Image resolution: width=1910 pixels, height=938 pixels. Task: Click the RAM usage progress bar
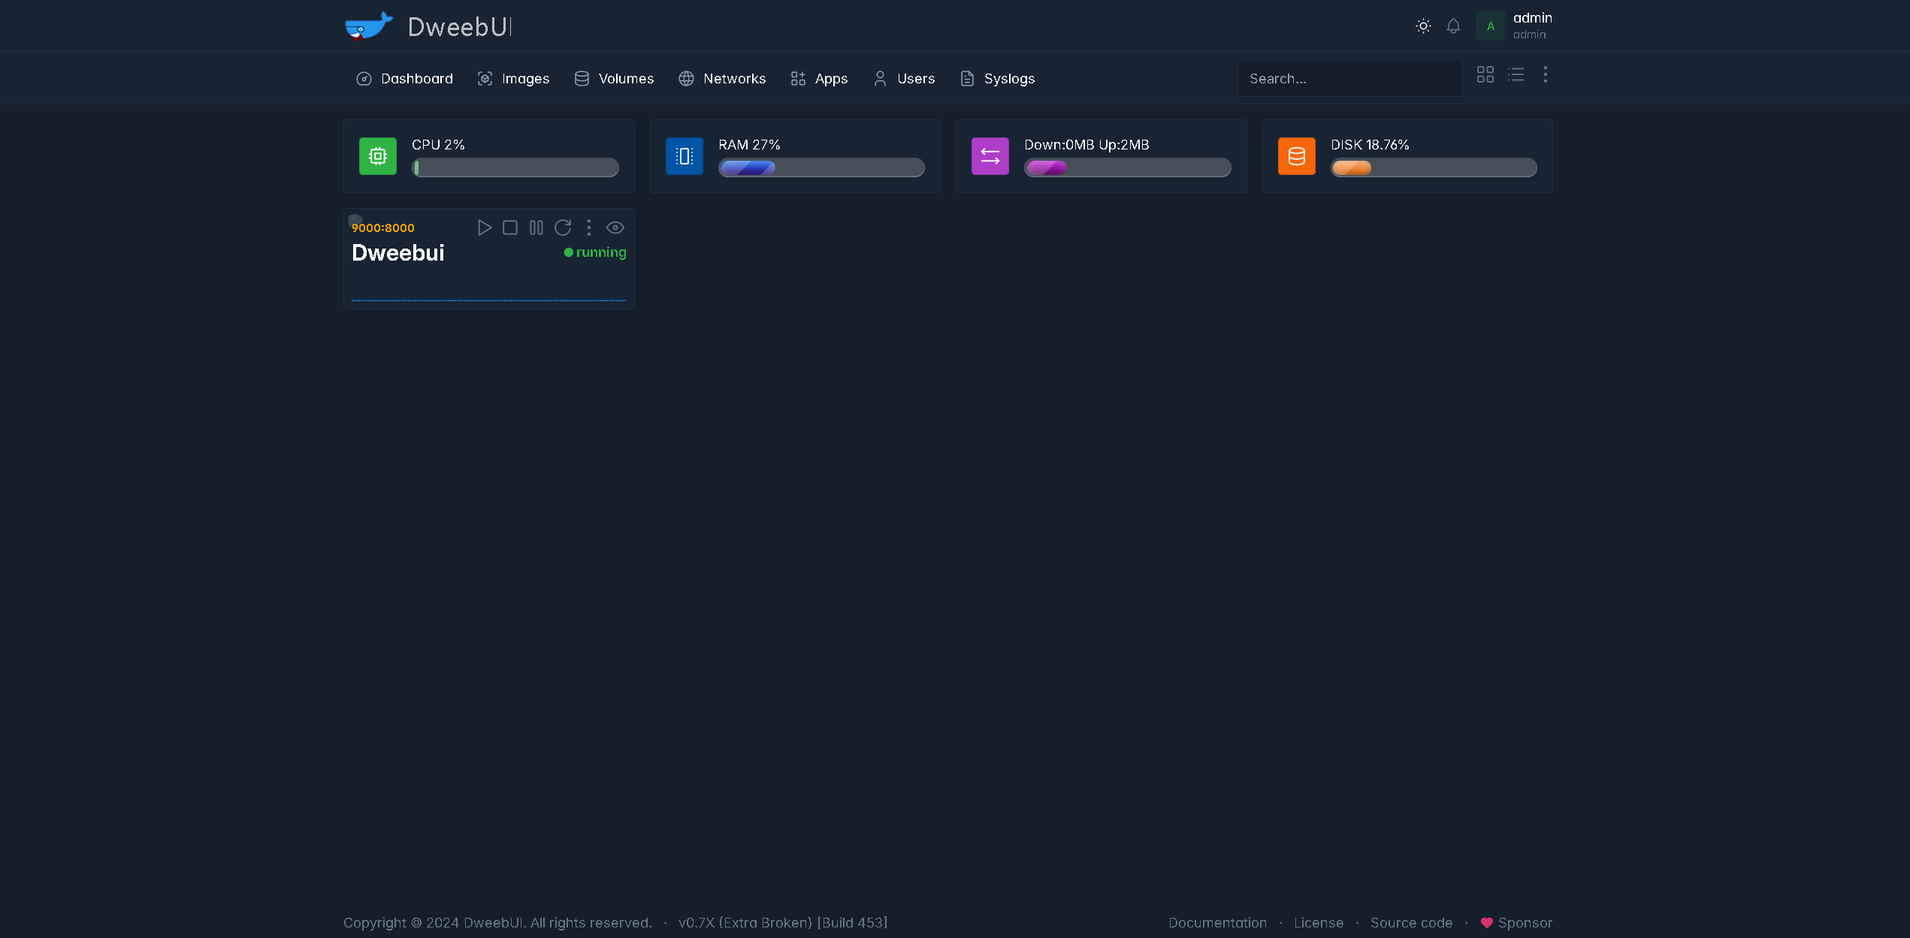point(821,167)
